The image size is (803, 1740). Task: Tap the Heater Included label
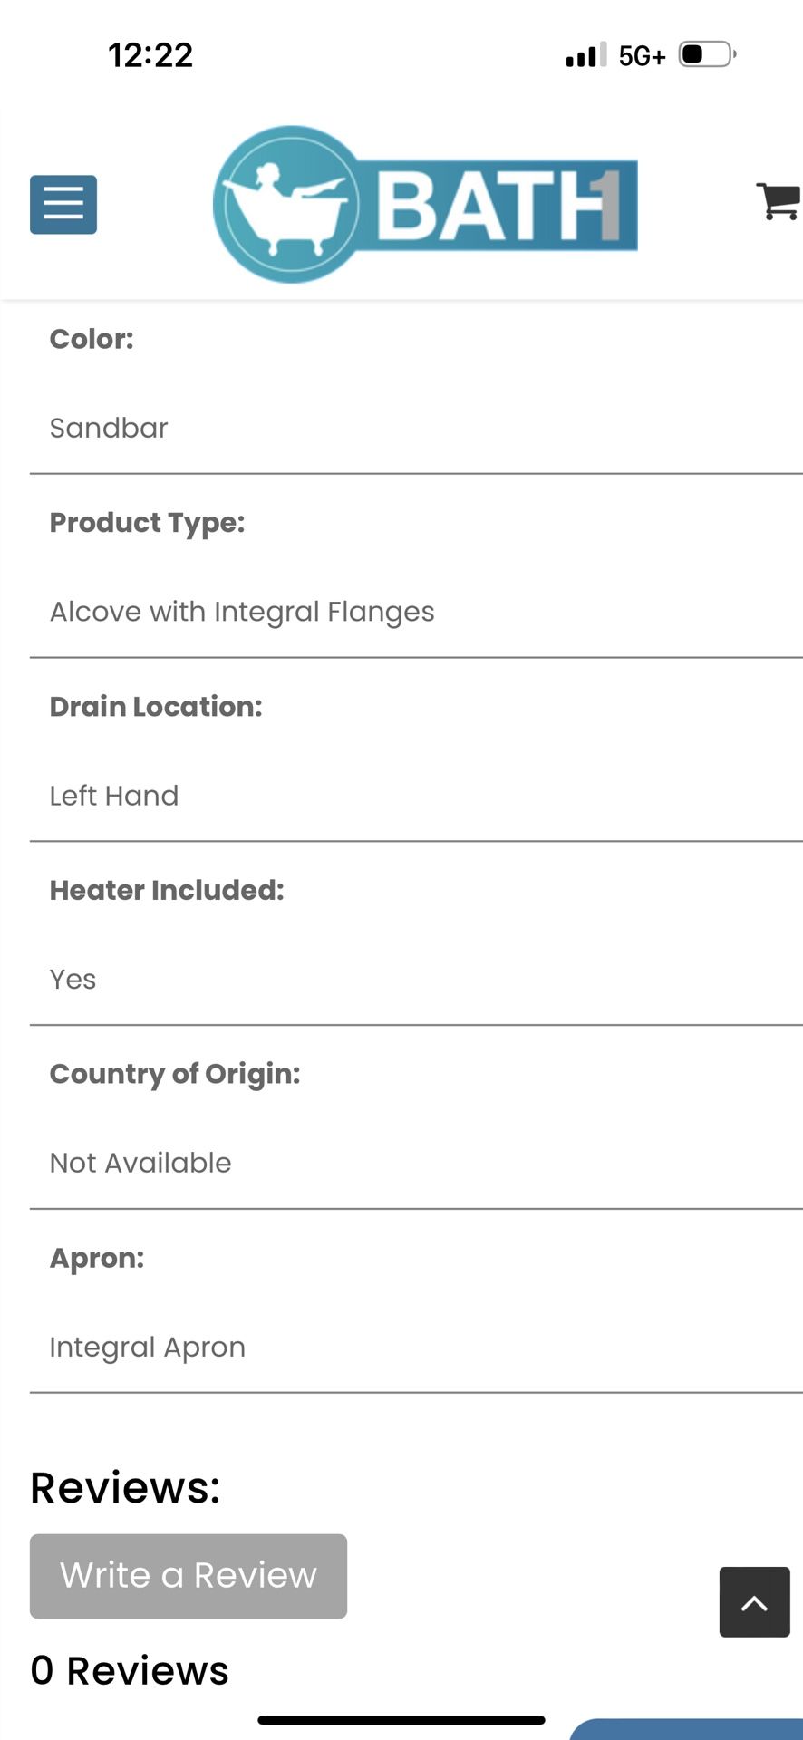coord(167,890)
